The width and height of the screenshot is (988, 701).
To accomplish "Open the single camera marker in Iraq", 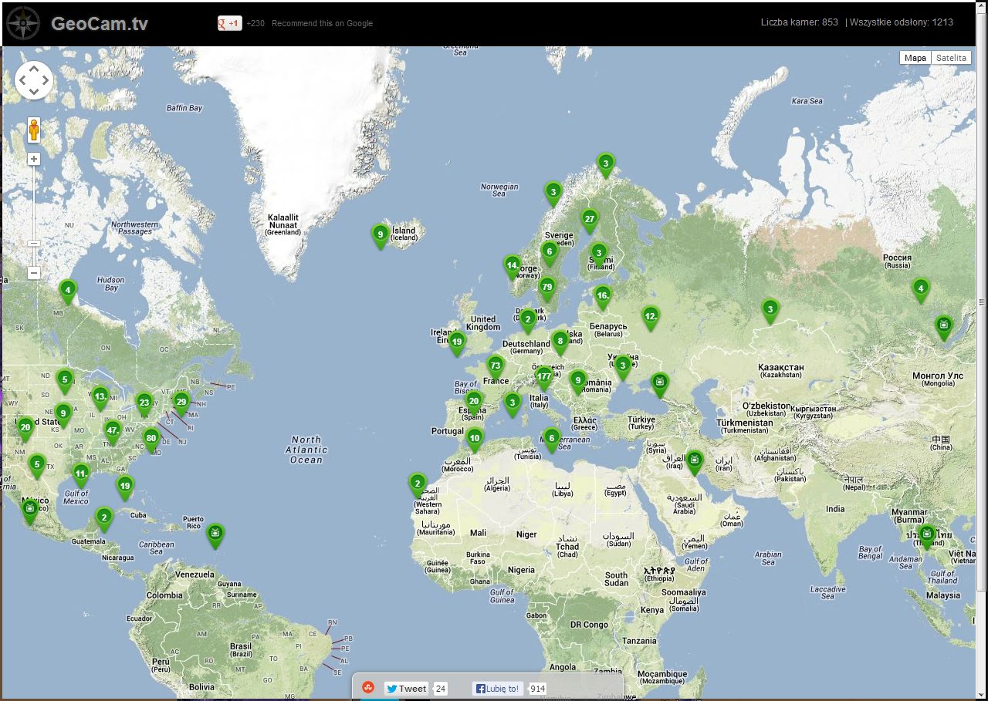I will pyautogui.click(x=695, y=463).
